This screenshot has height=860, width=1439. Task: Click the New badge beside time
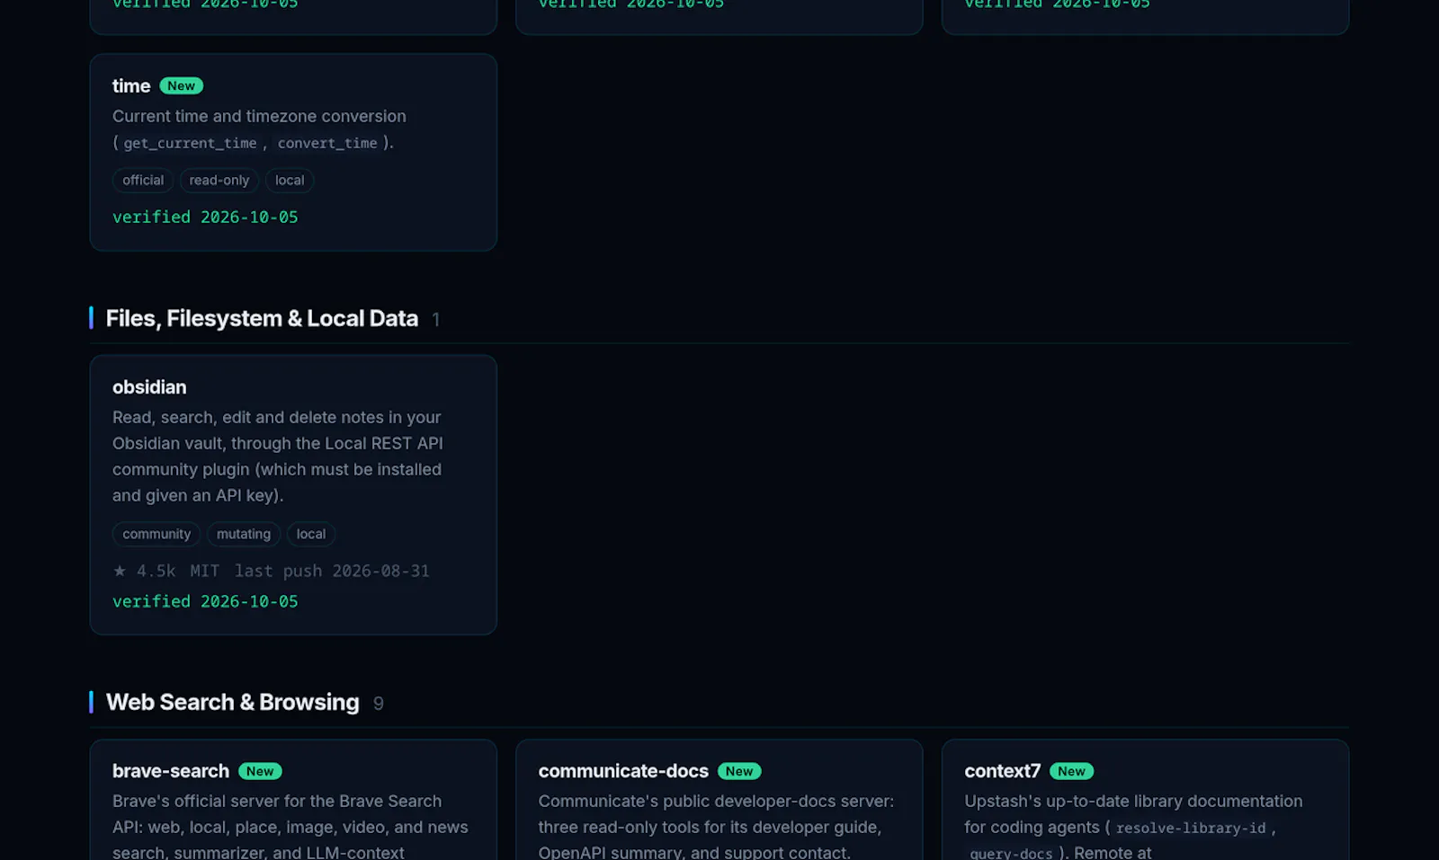(182, 86)
